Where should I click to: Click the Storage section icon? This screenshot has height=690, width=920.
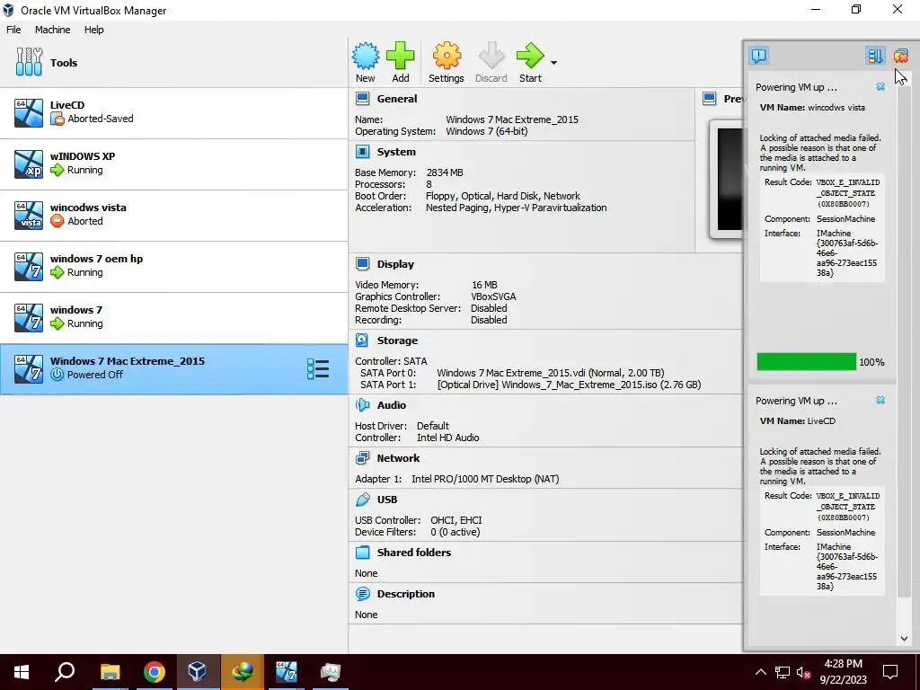(x=363, y=341)
